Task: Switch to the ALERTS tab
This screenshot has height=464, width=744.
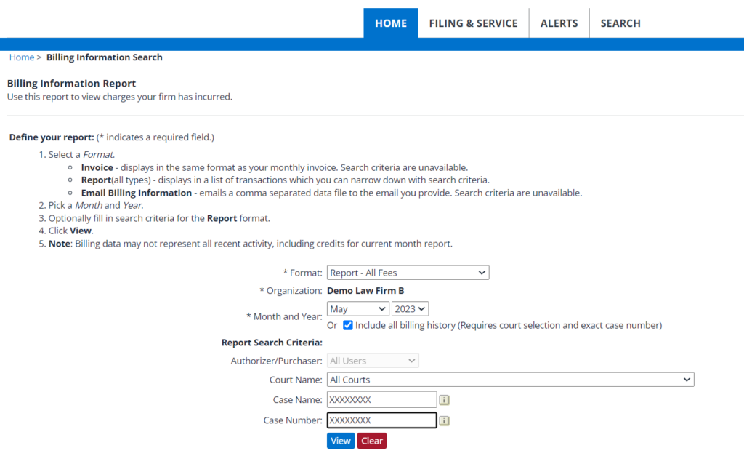Action: tap(559, 23)
